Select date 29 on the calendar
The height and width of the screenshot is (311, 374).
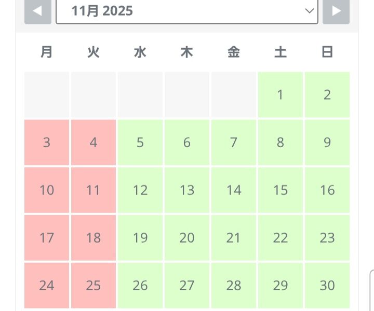pyautogui.click(x=280, y=286)
